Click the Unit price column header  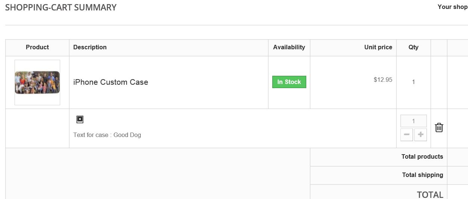(378, 47)
